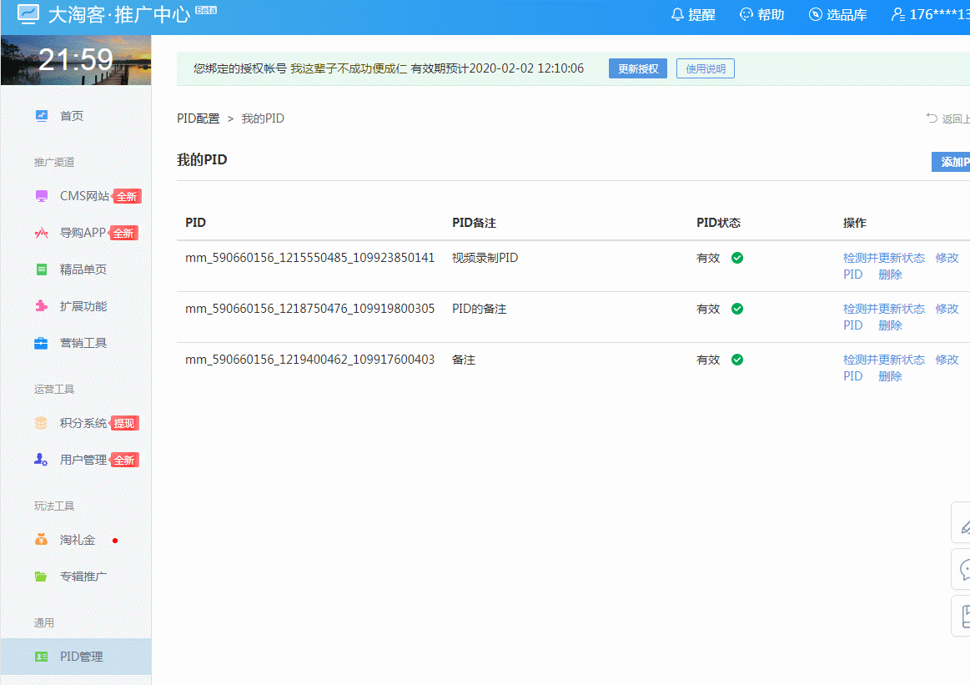Click the 淘礼金 sidebar icon
The image size is (970, 685).
pos(42,540)
